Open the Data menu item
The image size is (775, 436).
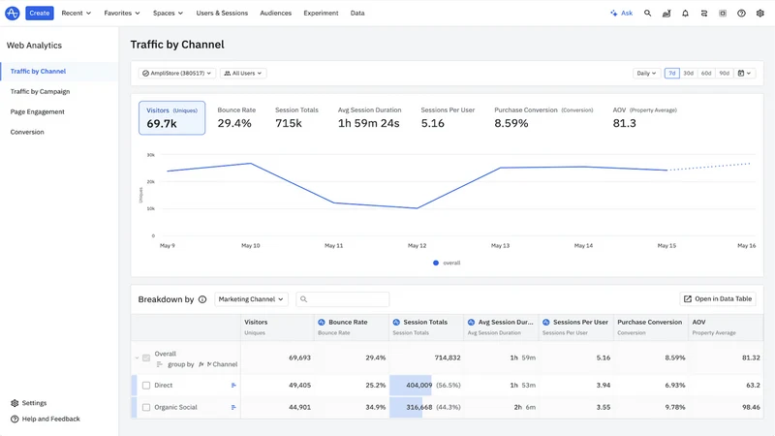coord(357,13)
